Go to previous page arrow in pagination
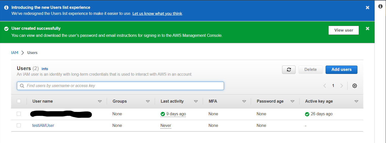This screenshot has height=143, width=386. 325,86
